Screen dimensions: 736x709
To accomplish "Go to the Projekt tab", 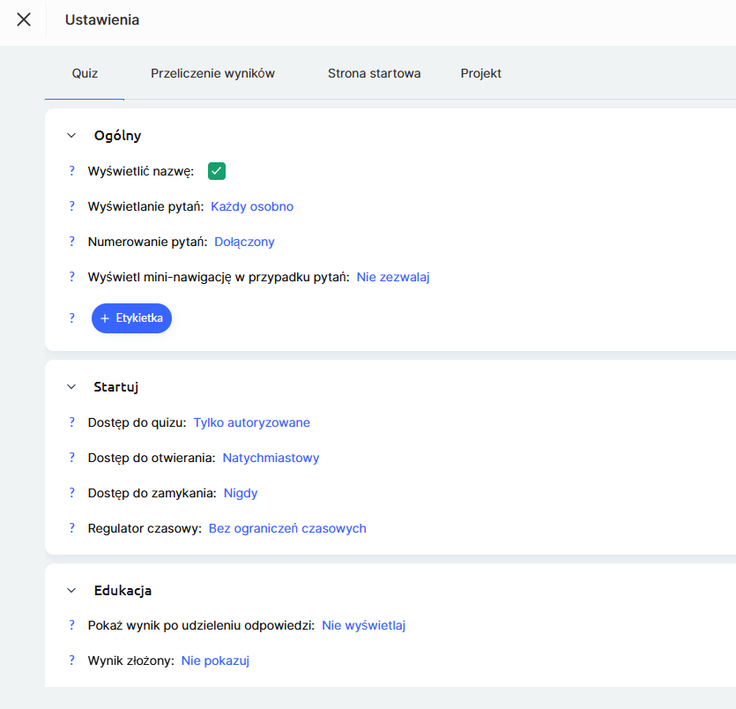I will (x=480, y=73).
